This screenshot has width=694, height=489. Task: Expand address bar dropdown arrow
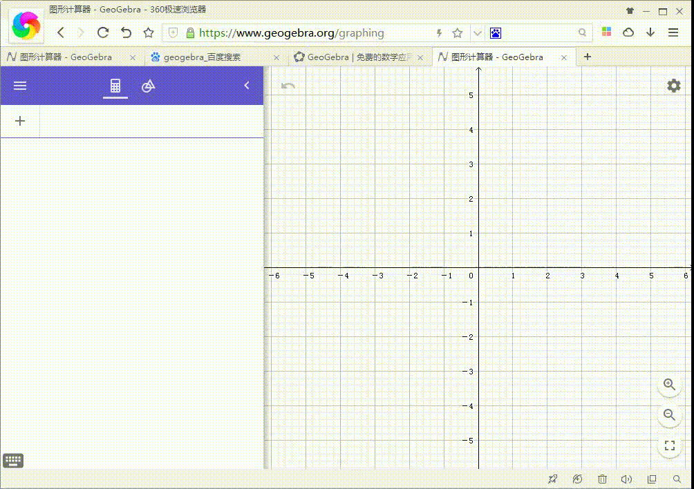pos(477,32)
